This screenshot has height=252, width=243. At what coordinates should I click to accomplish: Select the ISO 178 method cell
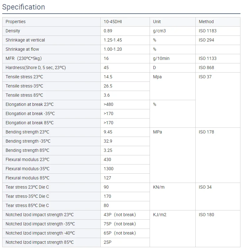218,155
